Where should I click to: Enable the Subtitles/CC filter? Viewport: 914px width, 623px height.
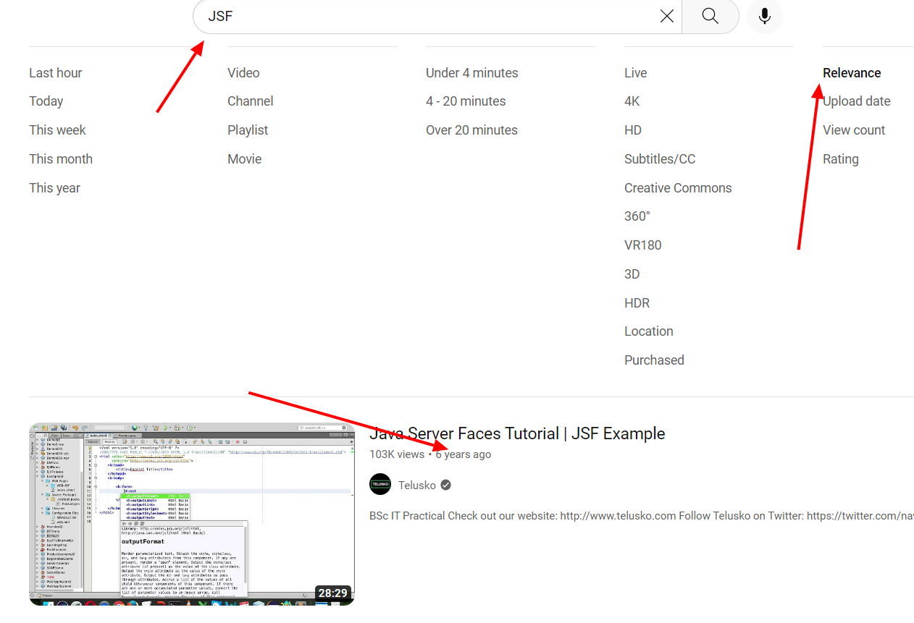(x=660, y=159)
